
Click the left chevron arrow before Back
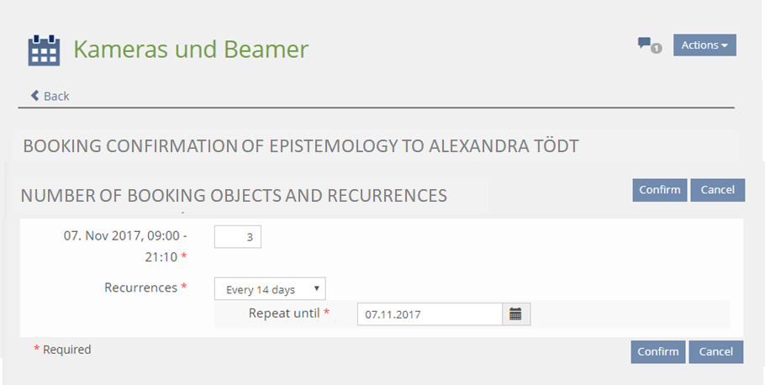click(35, 96)
